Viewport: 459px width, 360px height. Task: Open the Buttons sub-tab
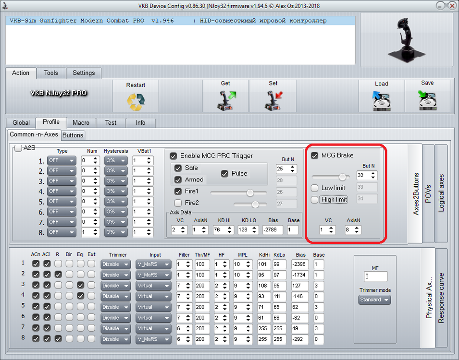[73, 135]
